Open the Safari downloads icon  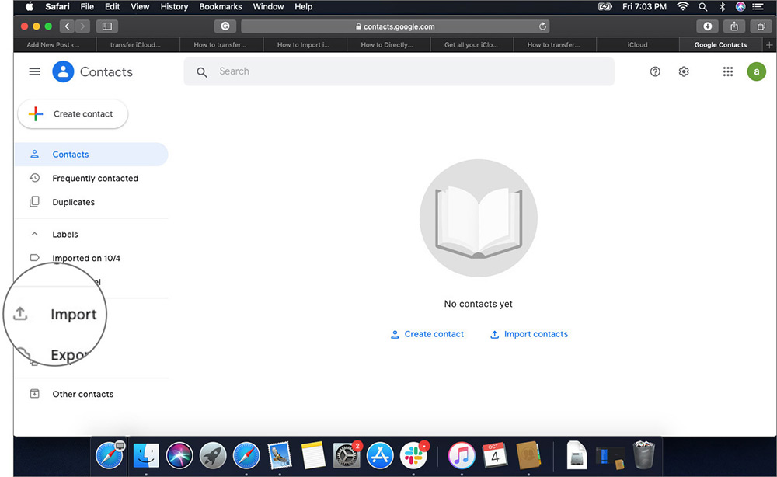point(707,26)
